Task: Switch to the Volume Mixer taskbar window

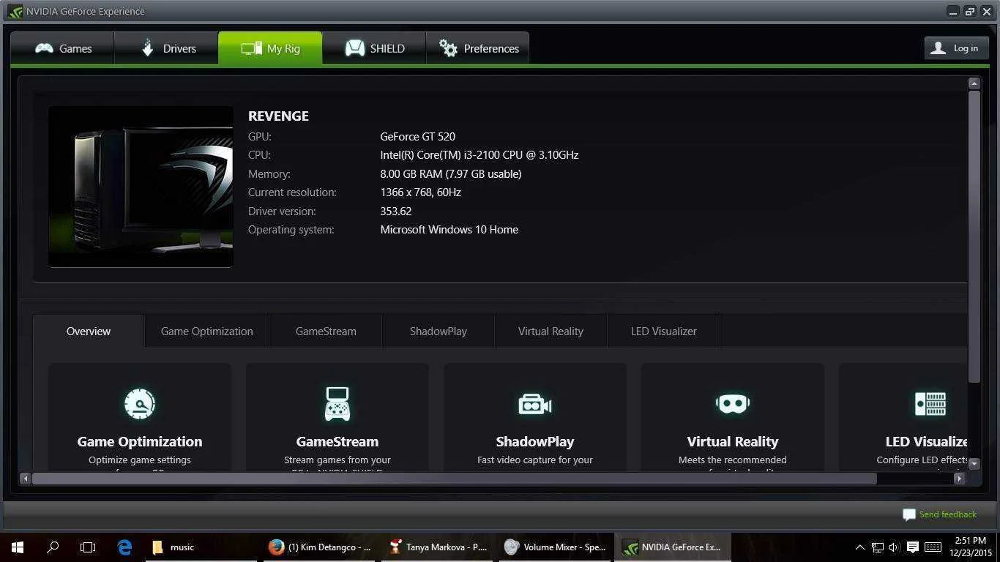Action: pyautogui.click(x=556, y=547)
